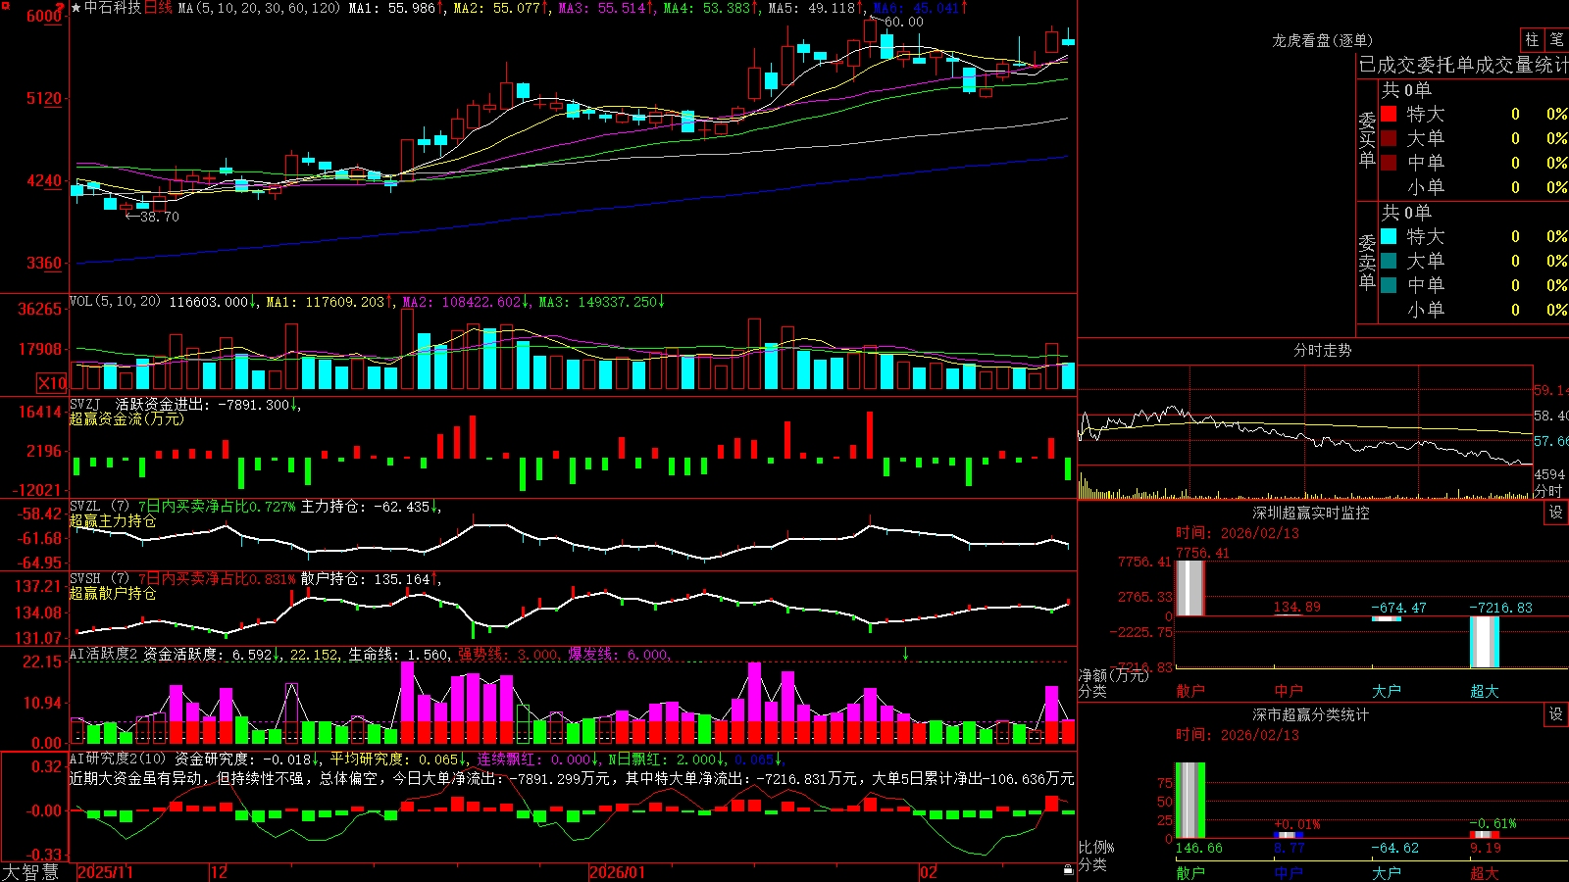
Task: Click the 大智慧 logo at bottom-left
Action: pyautogui.click(x=30, y=871)
